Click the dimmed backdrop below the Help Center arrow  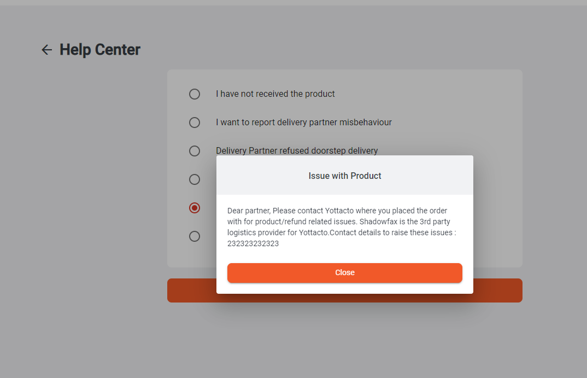82,219
